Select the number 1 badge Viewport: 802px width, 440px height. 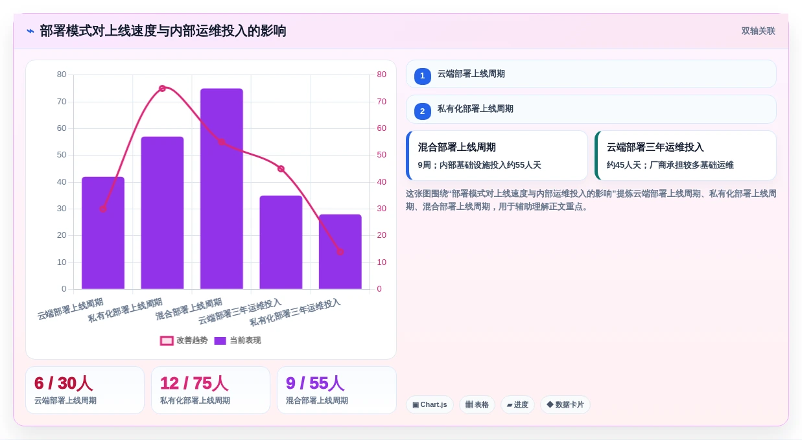tap(423, 76)
